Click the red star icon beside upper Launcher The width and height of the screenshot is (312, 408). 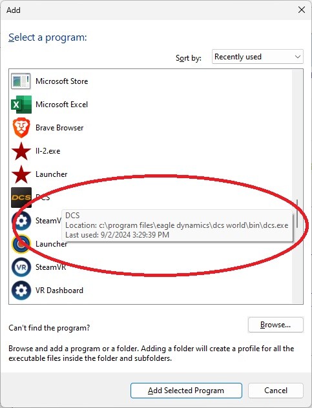pos(21,174)
